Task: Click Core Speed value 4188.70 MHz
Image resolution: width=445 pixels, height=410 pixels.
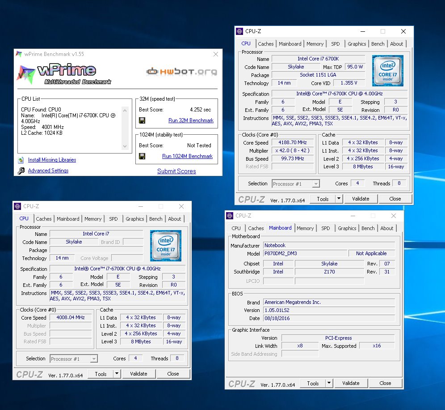Action: click(293, 142)
